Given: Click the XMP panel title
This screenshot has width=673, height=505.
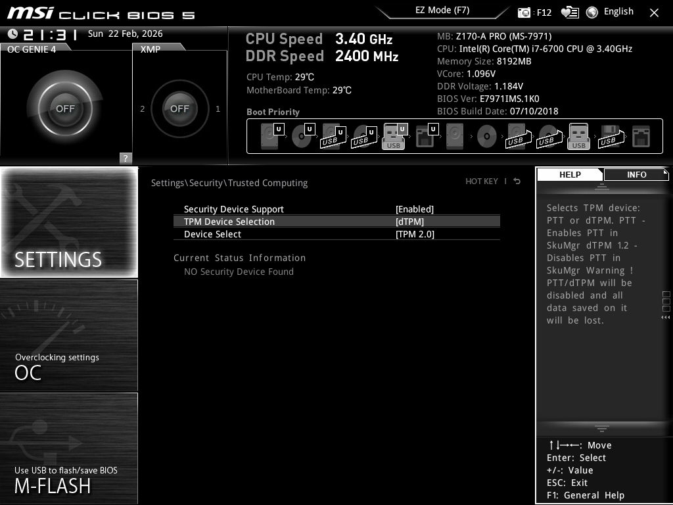Looking at the screenshot, I should point(151,49).
